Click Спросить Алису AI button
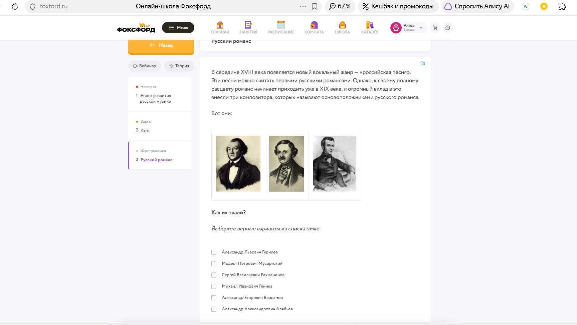The width and height of the screenshot is (577, 325). (x=477, y=6)
